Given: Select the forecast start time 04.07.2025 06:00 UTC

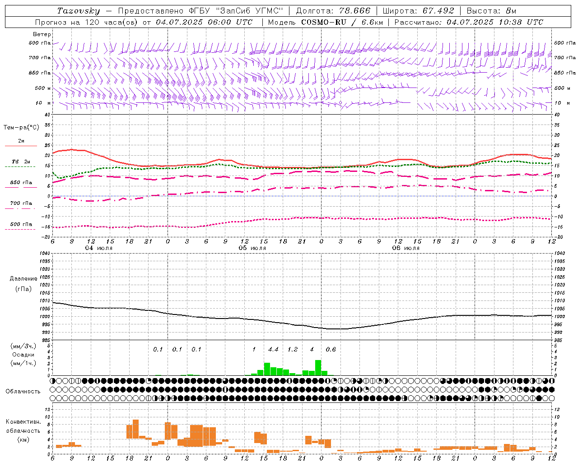Looking at the screenshot, I should 205,22.
